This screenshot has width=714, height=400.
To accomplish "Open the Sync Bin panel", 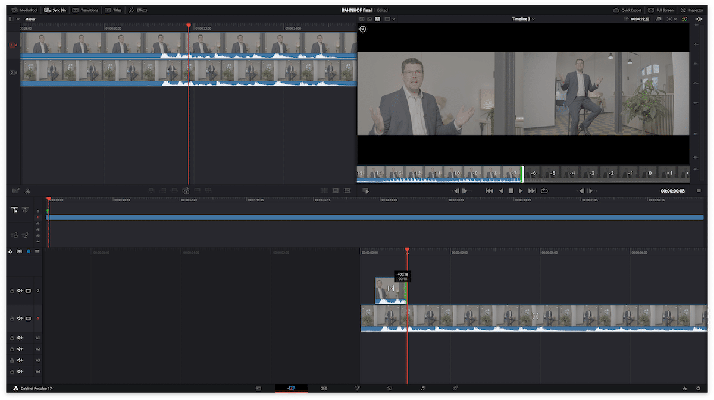I will point(55,10).
